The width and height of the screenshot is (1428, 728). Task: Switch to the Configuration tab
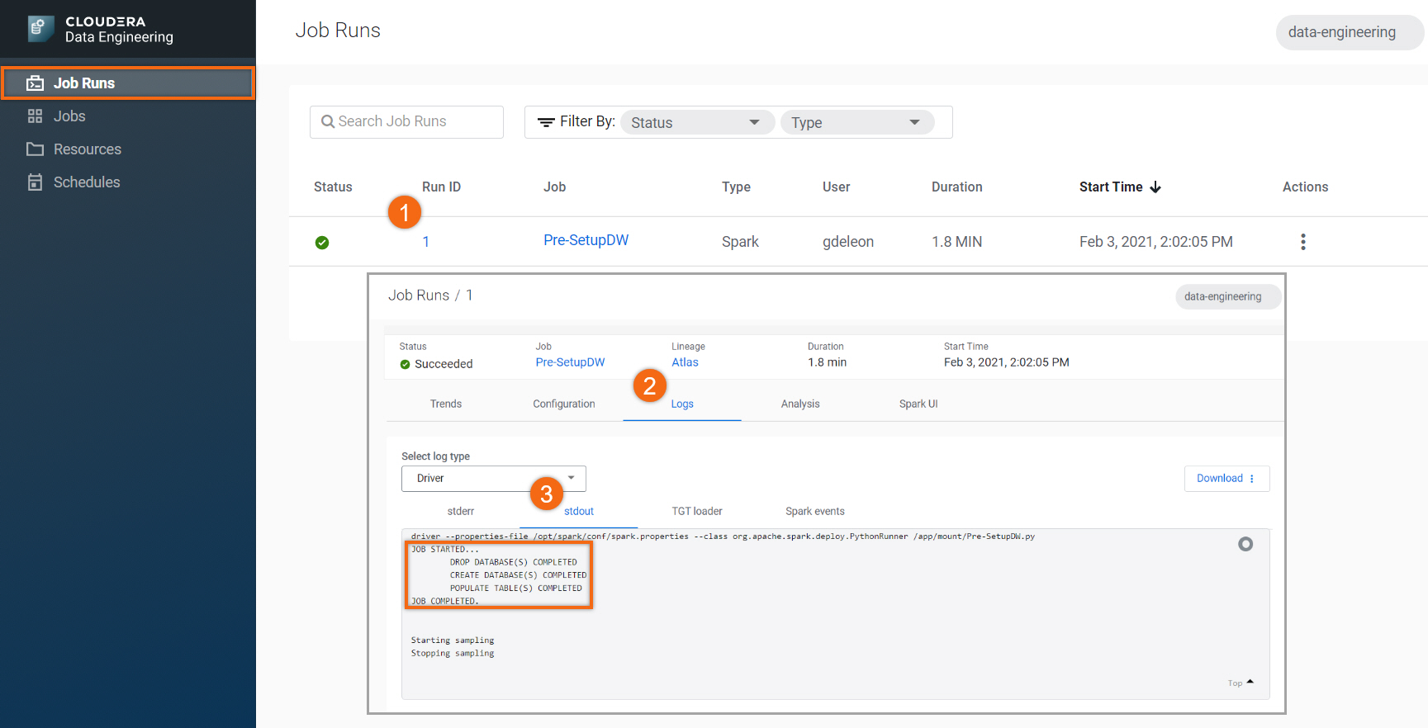coord(564,404)
